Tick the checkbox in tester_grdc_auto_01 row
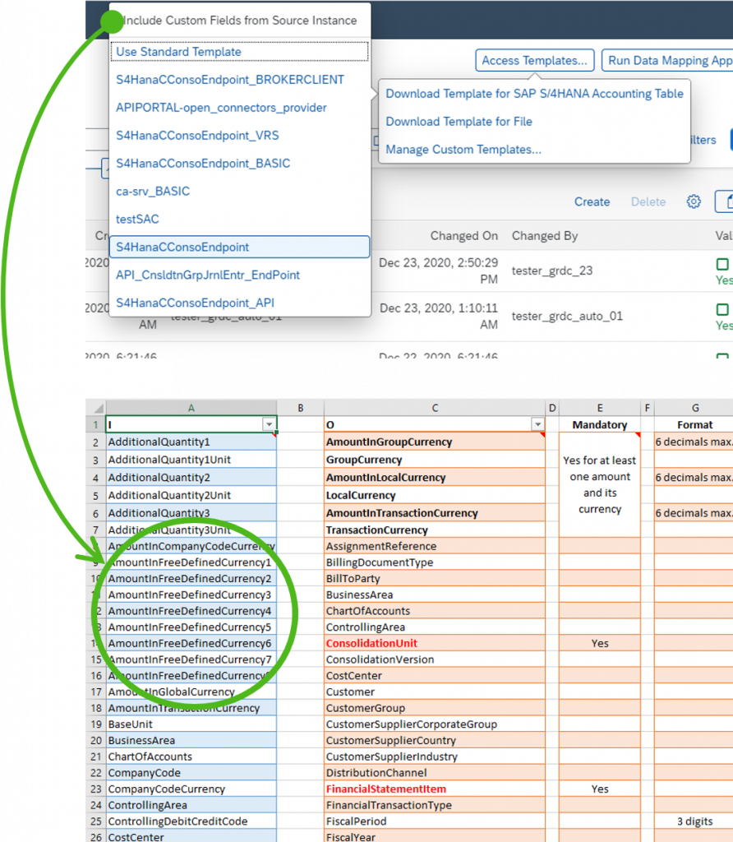Screen dimensions: 733x842 pos(722,309)
